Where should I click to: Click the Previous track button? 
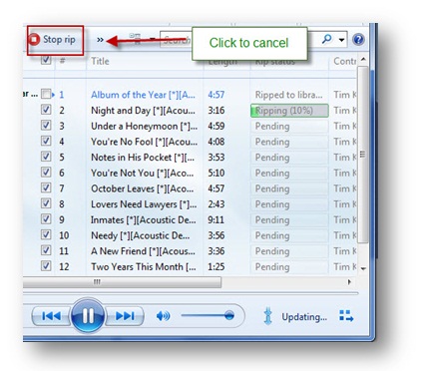pos(51,316)
